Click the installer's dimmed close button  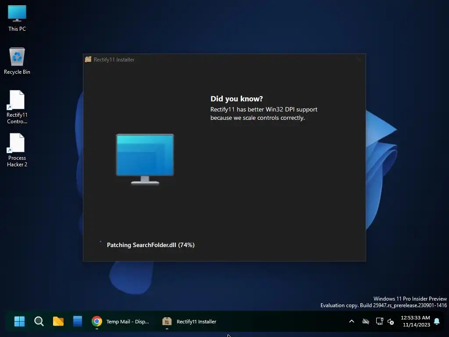[x=359, y=60]
